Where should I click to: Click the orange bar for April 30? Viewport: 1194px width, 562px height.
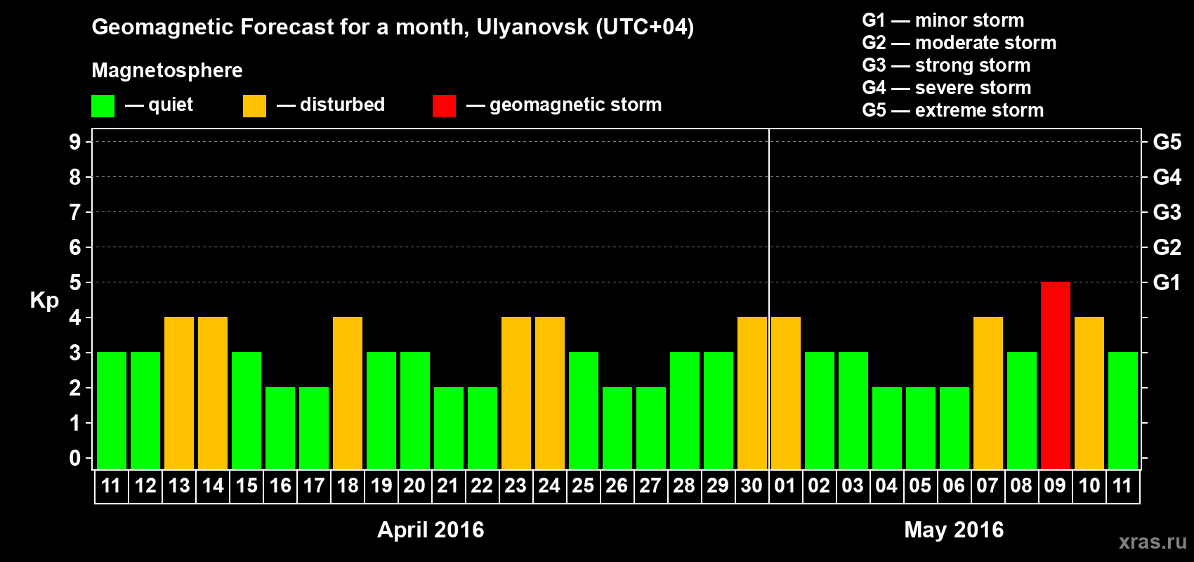752,393
